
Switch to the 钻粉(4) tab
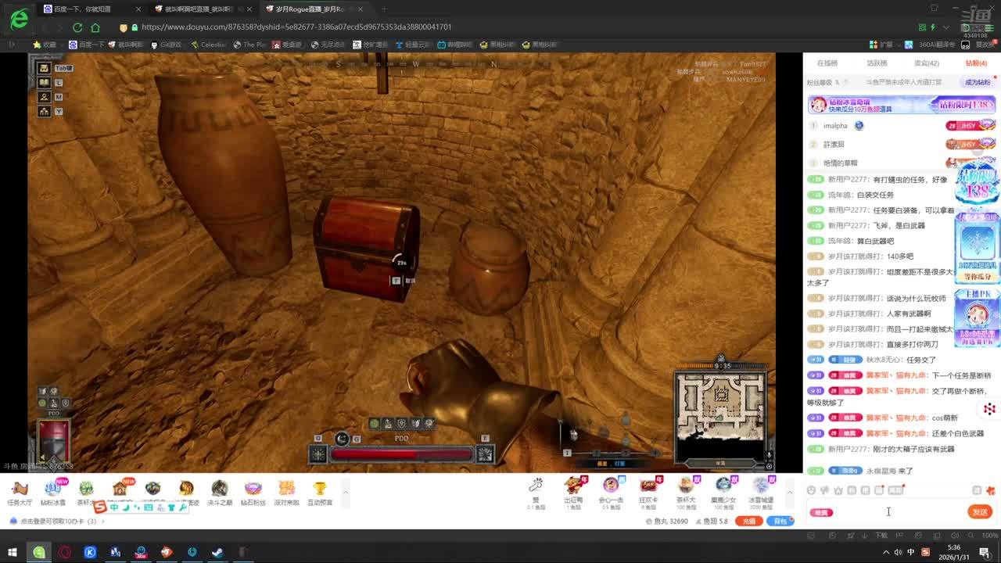tap(975, 63)
